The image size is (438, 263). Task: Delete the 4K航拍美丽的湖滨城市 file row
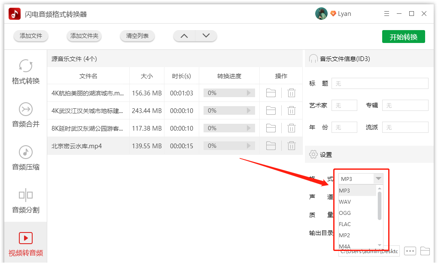pos(291,93)
